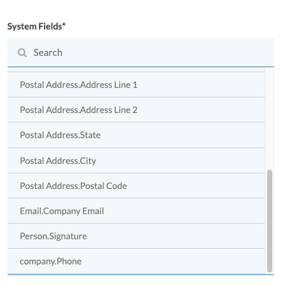
Task: Click the magnifying glass search icon
Action: pyautogui.click(x=22, y=53)
